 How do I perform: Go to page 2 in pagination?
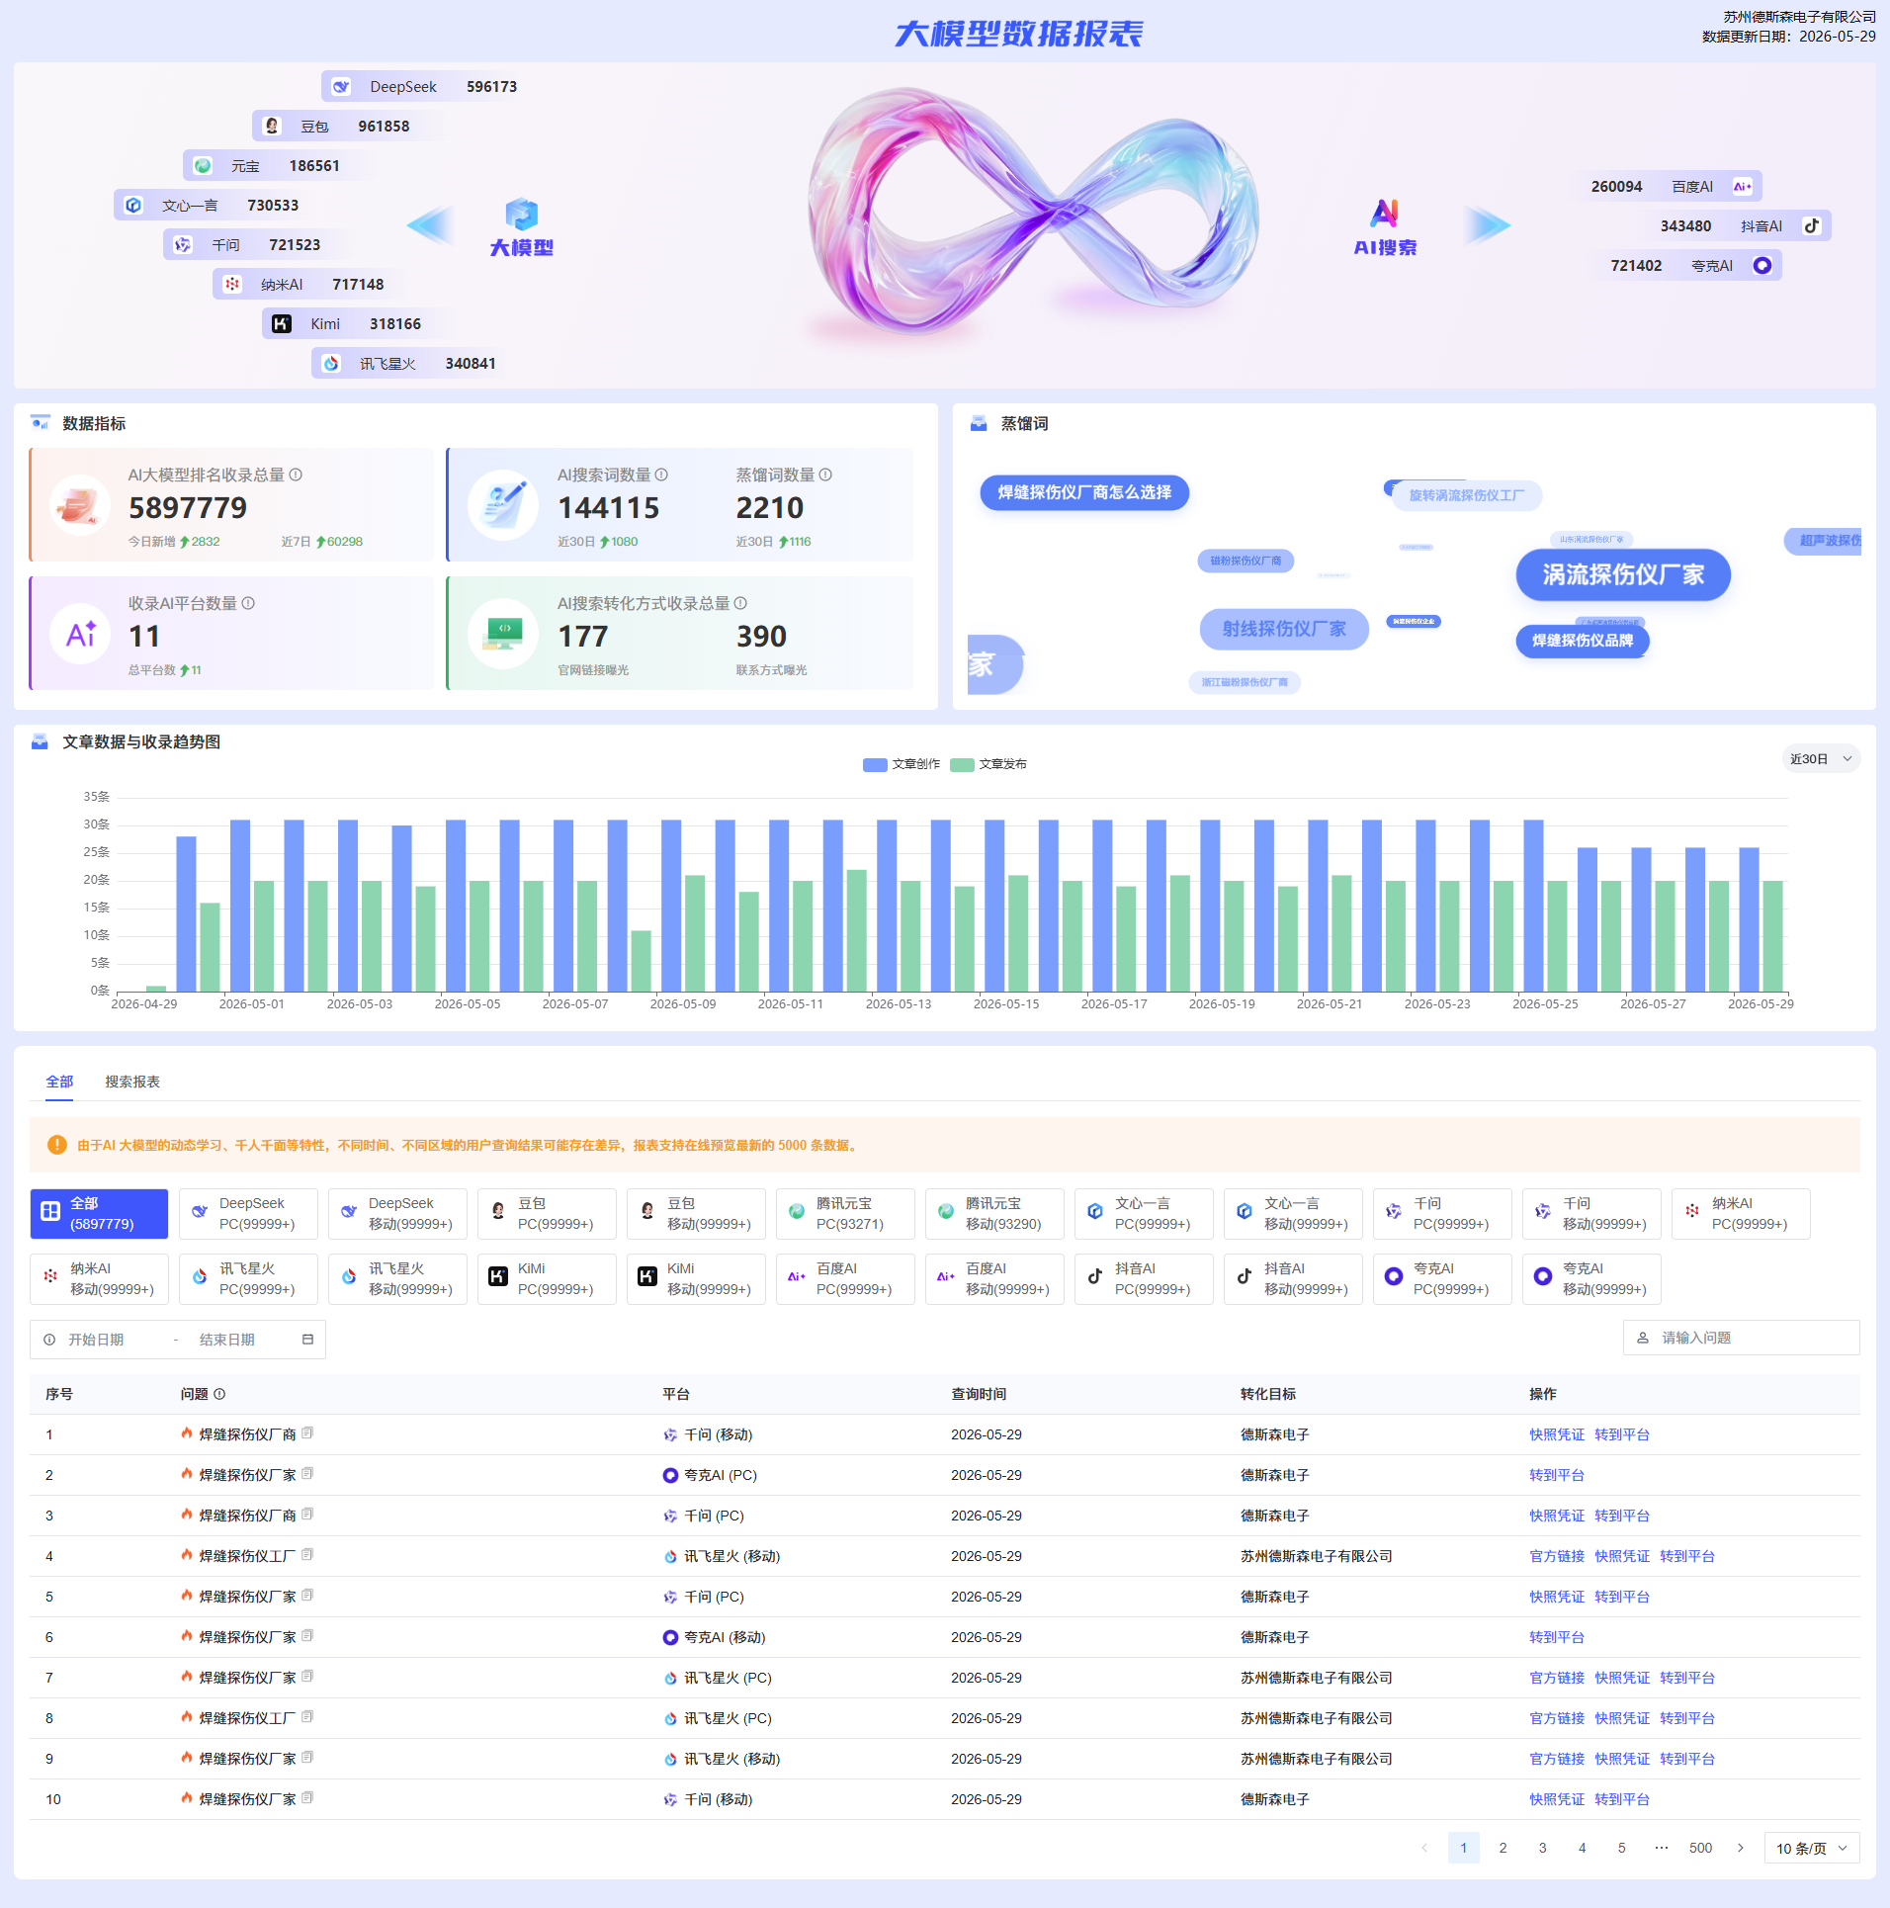(x=1503, y=1848)
